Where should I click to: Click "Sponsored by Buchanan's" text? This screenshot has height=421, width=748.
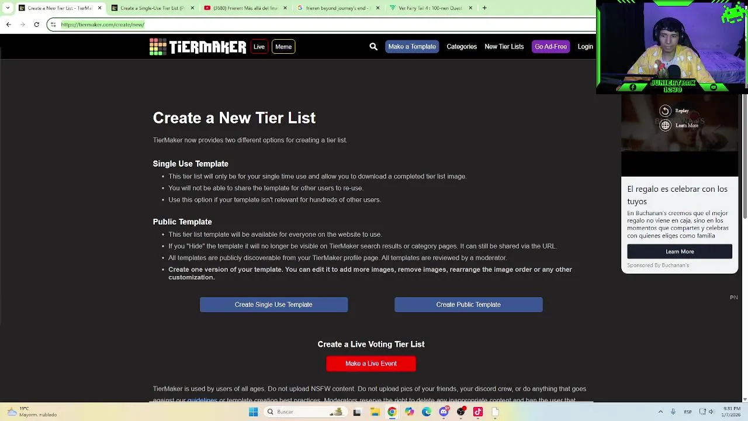tap(658, 265)
